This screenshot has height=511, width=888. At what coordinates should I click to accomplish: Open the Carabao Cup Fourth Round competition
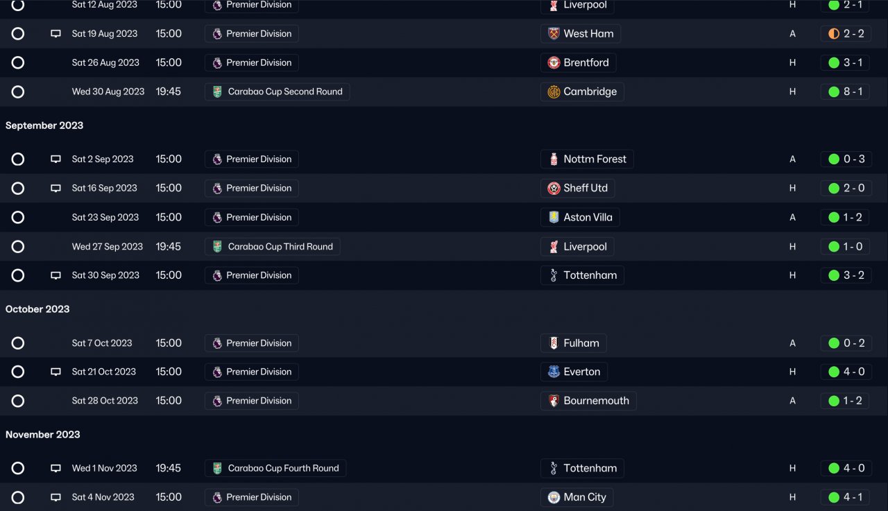[x=275, y=469]
